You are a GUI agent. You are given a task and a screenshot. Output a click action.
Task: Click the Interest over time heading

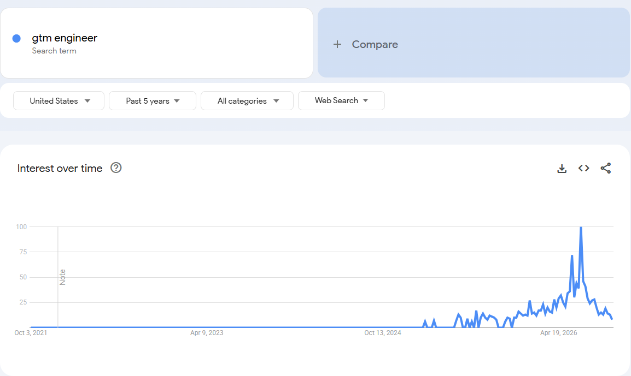pyautogui.click(x=60, y=168)
